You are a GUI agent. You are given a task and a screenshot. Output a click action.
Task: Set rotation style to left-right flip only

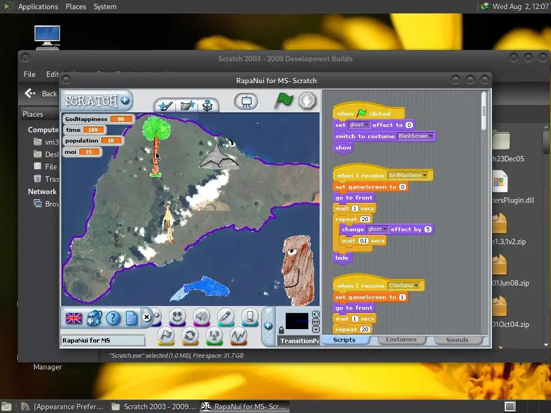(x=315, y=322)
